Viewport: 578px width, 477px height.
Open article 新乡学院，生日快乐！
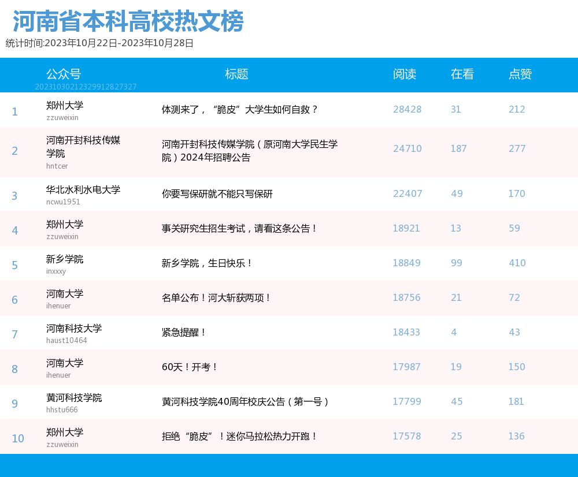point(207,263)
